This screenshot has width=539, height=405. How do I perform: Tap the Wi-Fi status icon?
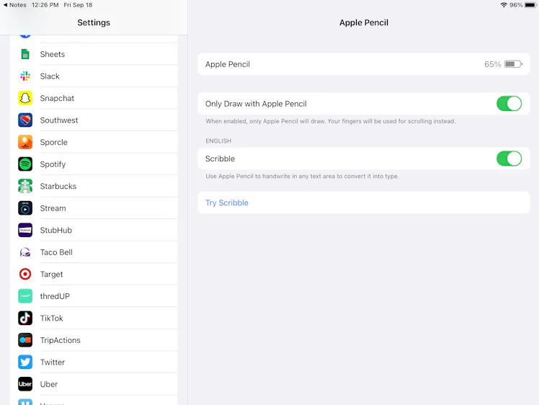[x=504, y=5]
